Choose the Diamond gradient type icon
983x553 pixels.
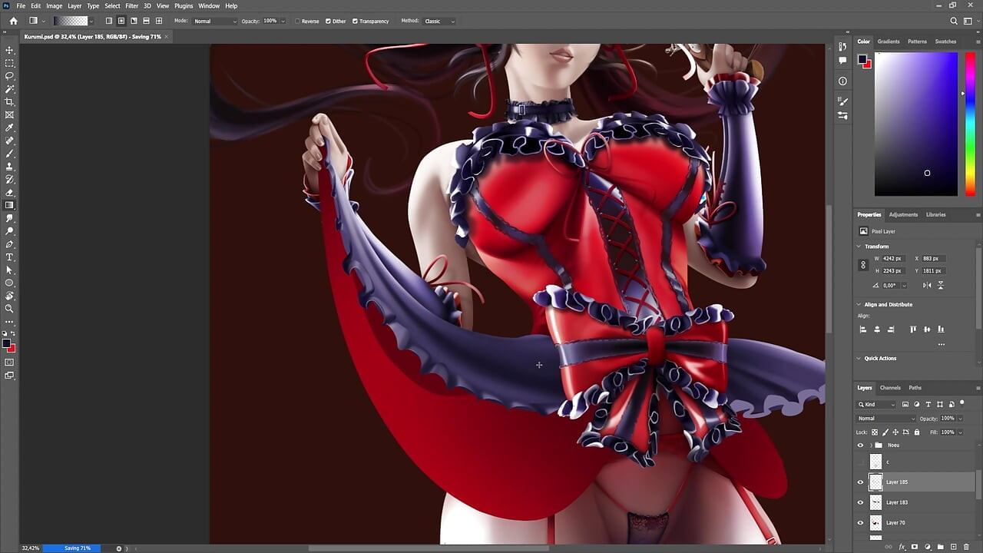point(159,21)
